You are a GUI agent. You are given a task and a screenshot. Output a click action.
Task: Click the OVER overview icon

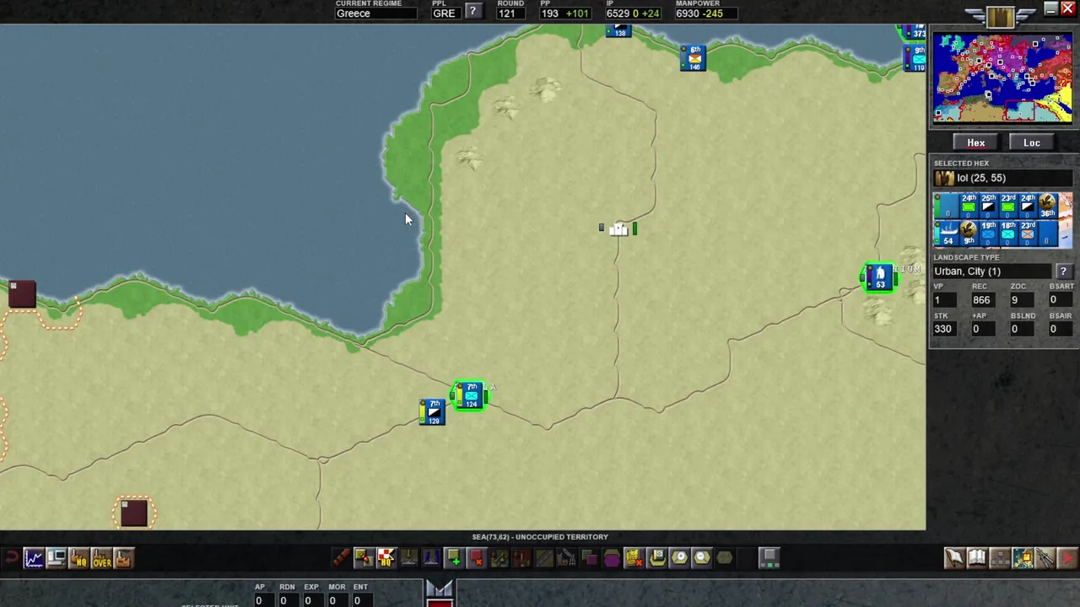(x=101, y=558)
